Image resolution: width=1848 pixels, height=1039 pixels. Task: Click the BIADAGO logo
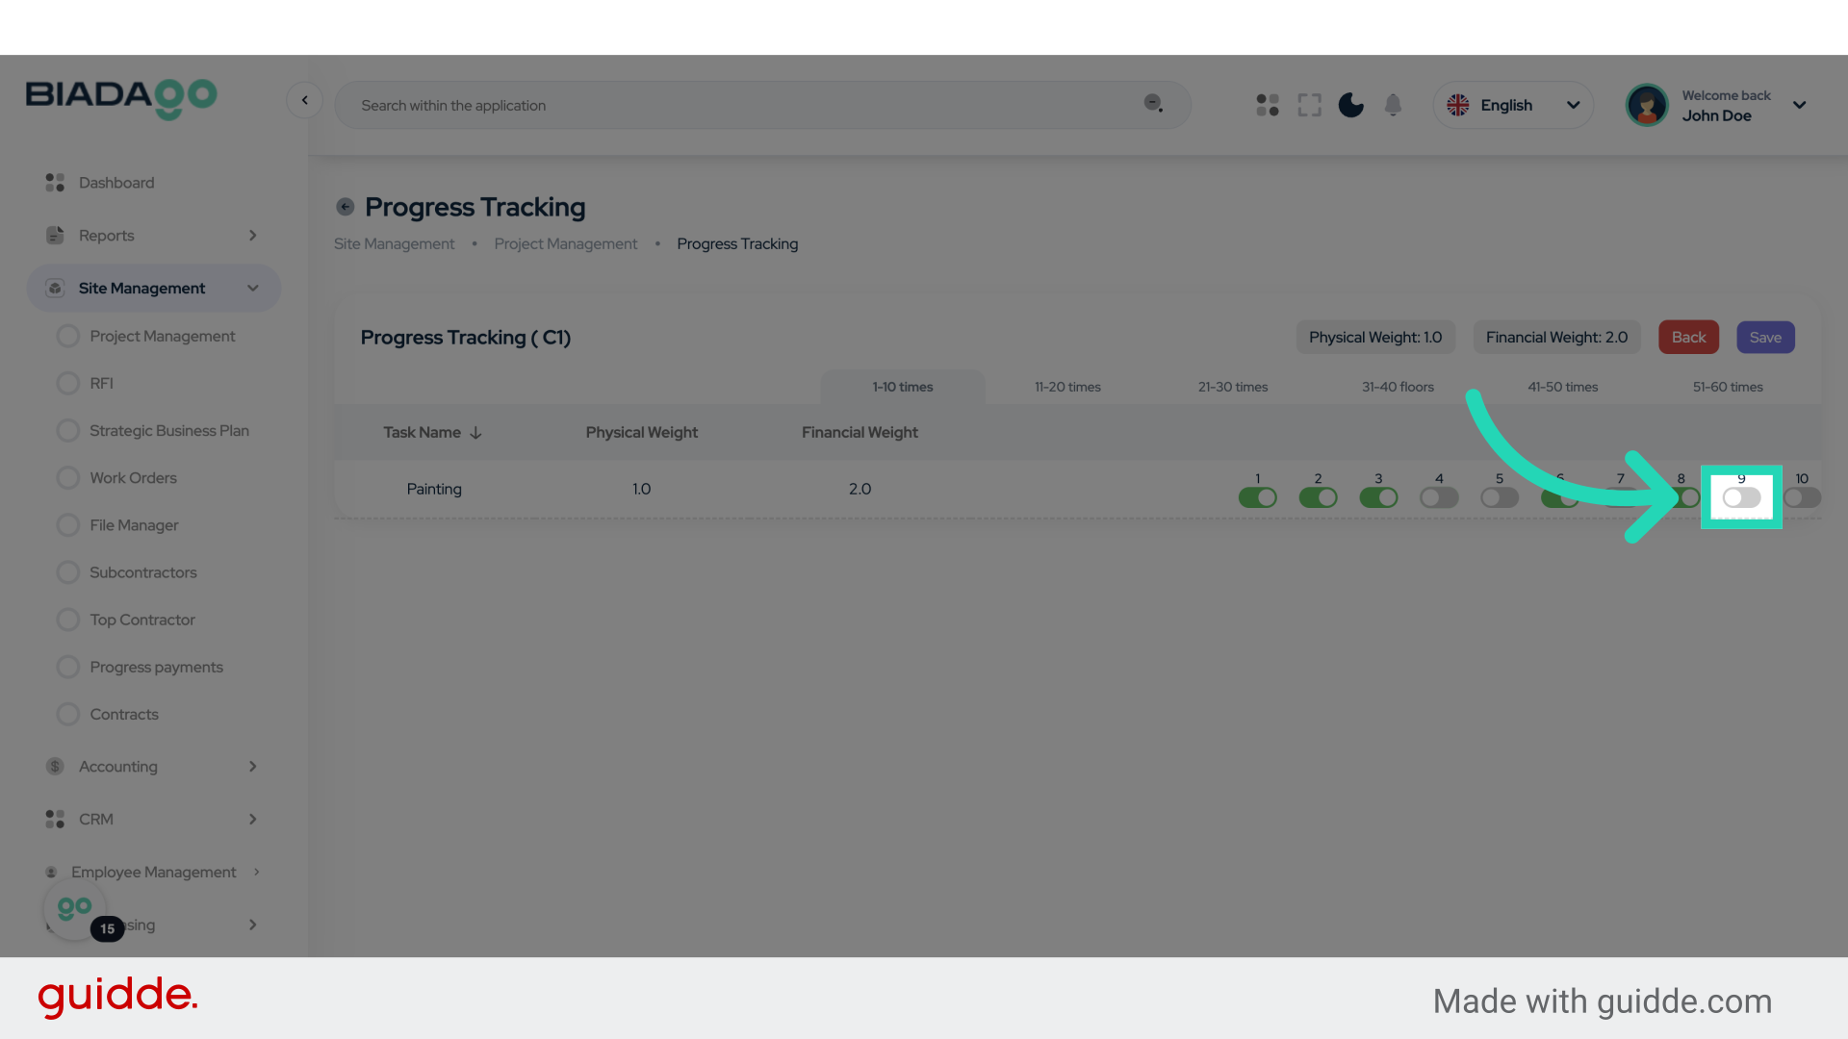coord(121,98)
